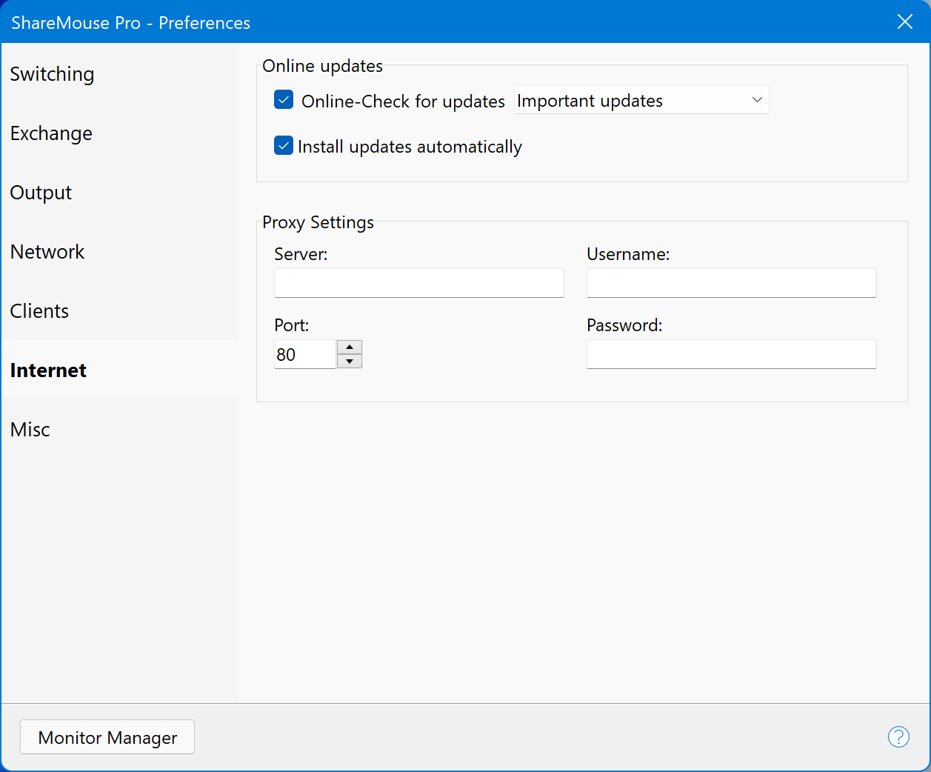Open the help question mark icon
The image size is (931, 772).
[898, 736]
